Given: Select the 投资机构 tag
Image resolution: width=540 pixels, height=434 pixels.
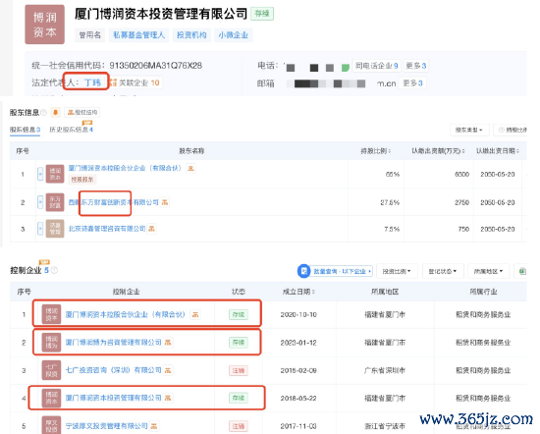Looking at the screenshot, I should click(x=191, y=35).
